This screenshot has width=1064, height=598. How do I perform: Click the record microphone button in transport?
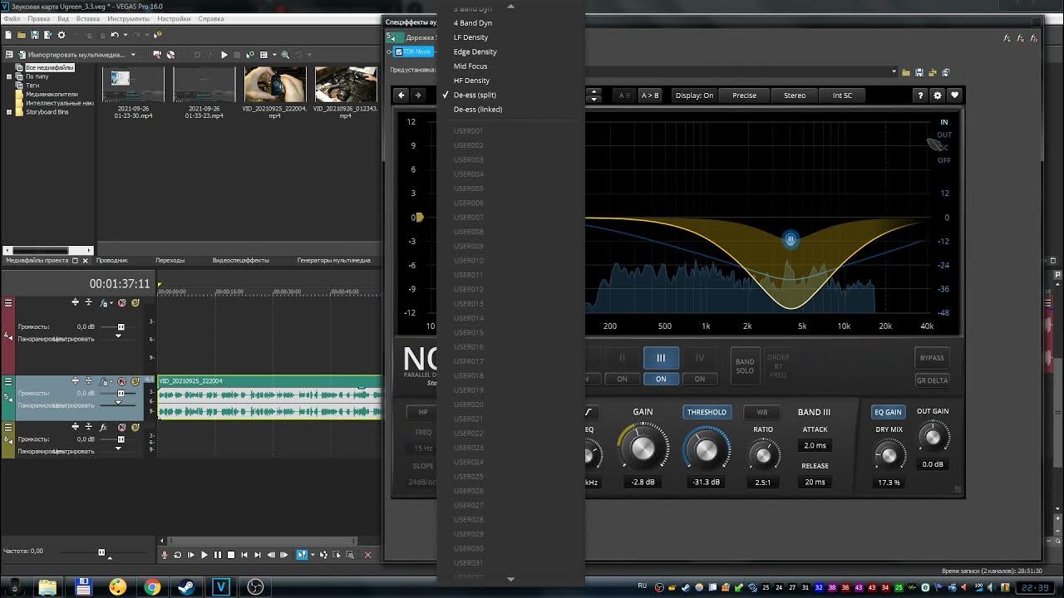[164, 555]
